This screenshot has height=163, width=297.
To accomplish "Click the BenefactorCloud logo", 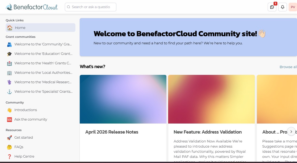I will pyautogui.click(x=32, y=7).
